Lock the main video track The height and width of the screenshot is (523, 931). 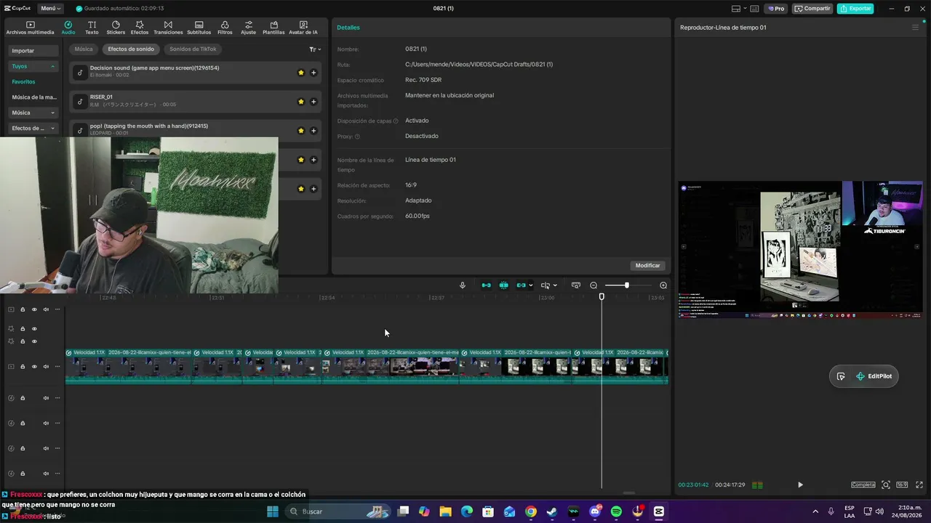click(x=23, y=367)
